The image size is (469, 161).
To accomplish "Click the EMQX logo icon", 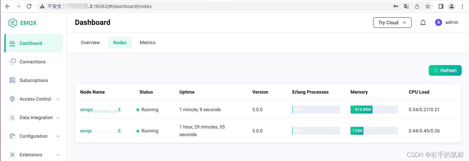I will 13,23.
